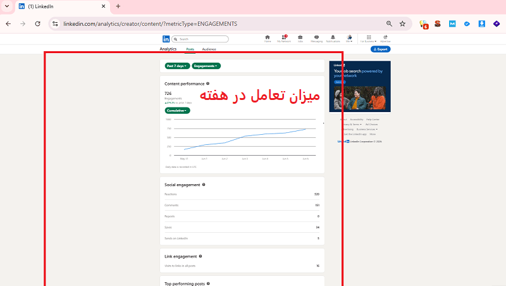This screenshot has width=506, height=286.
Task: Click the Top performing posts info icon
Action: click(x=208, y=283)
